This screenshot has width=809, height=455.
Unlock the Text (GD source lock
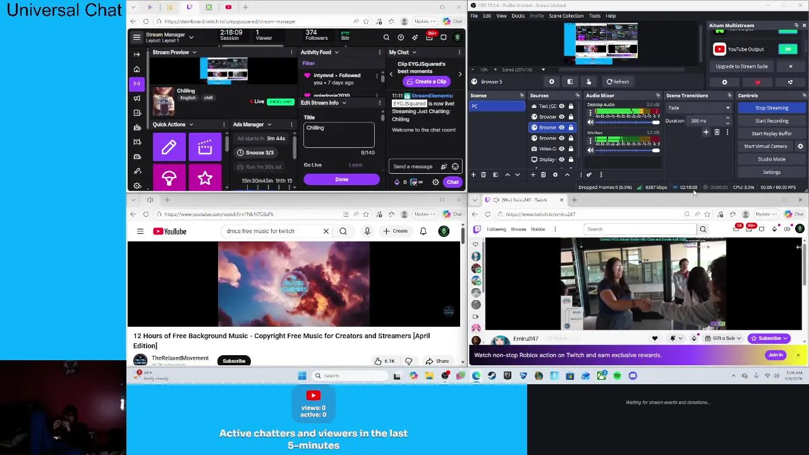coord(570,106)
